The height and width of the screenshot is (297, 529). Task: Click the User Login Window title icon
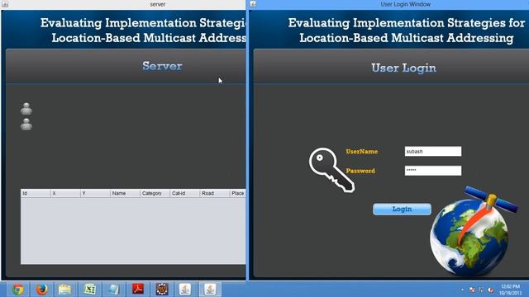point(253,4)
